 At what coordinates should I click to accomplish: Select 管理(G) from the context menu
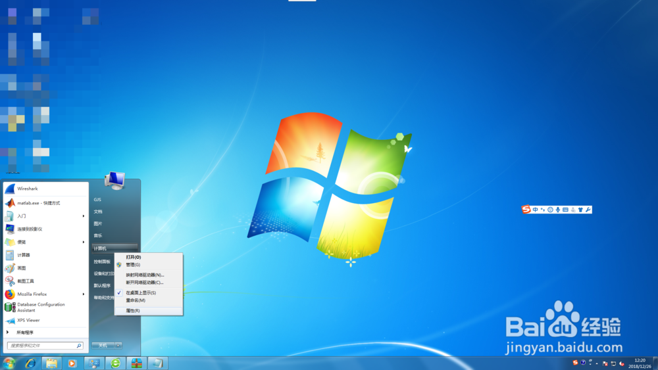[149, 264]
